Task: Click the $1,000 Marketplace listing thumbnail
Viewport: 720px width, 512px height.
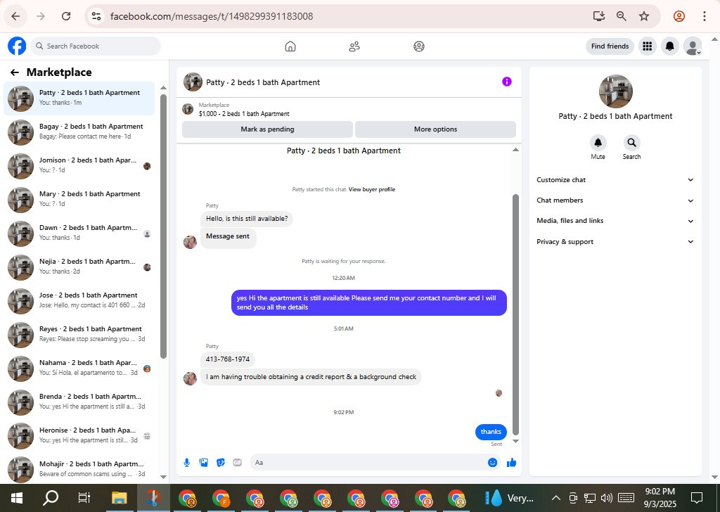Action: pos(188,109)
